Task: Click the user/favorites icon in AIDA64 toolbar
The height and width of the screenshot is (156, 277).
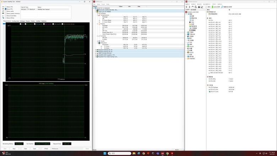Action: (199, 7)
